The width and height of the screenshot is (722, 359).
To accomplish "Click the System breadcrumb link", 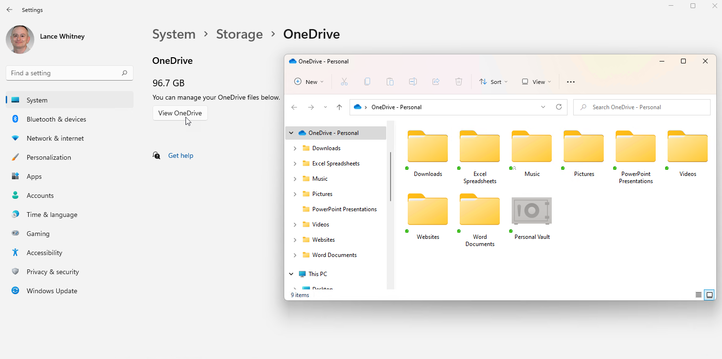I will [174, 34].
